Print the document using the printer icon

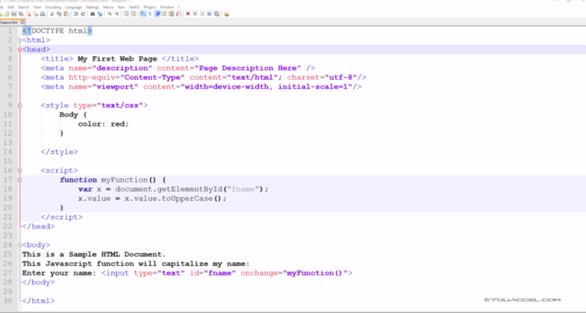coord(43,14)
